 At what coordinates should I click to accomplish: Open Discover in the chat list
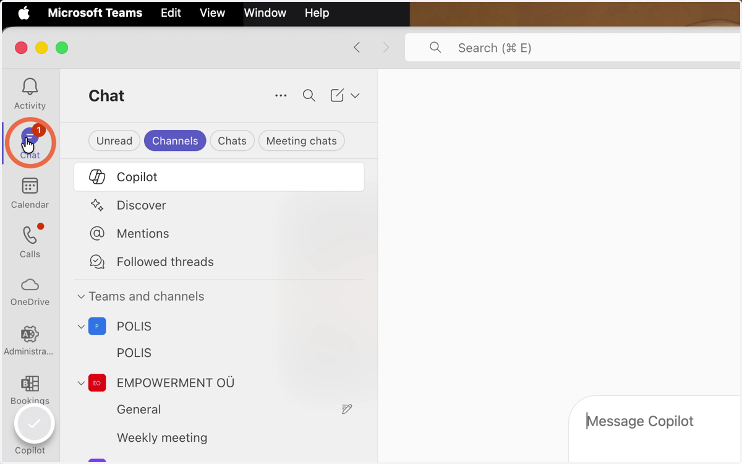219,205
